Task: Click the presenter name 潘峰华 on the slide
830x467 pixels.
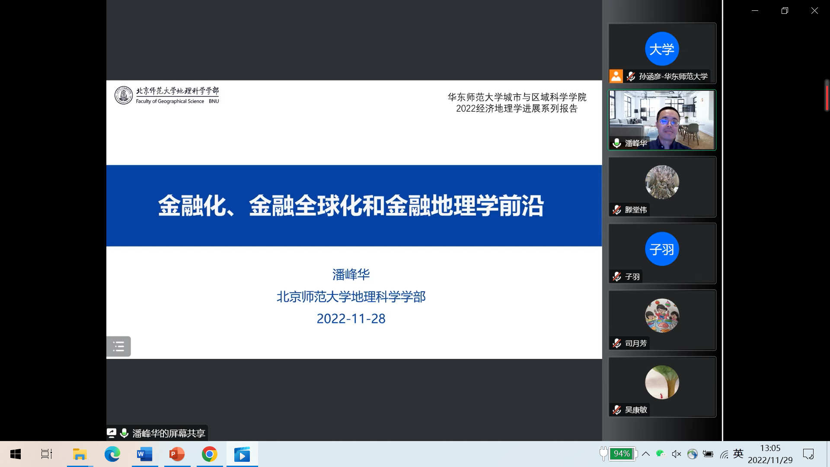Action: tap(351, 274)
